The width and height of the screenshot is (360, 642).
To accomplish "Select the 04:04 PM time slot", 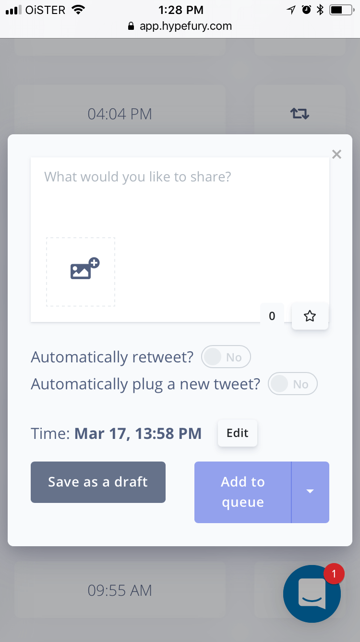I will tap(120, 114).
